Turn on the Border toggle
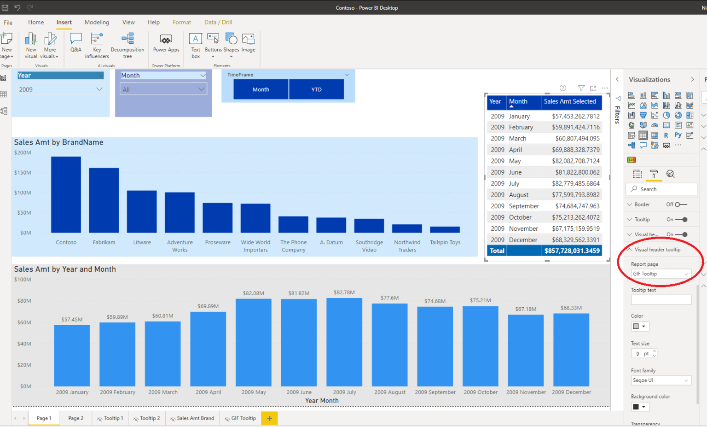 pyautogui.click(x=681, y=204)
